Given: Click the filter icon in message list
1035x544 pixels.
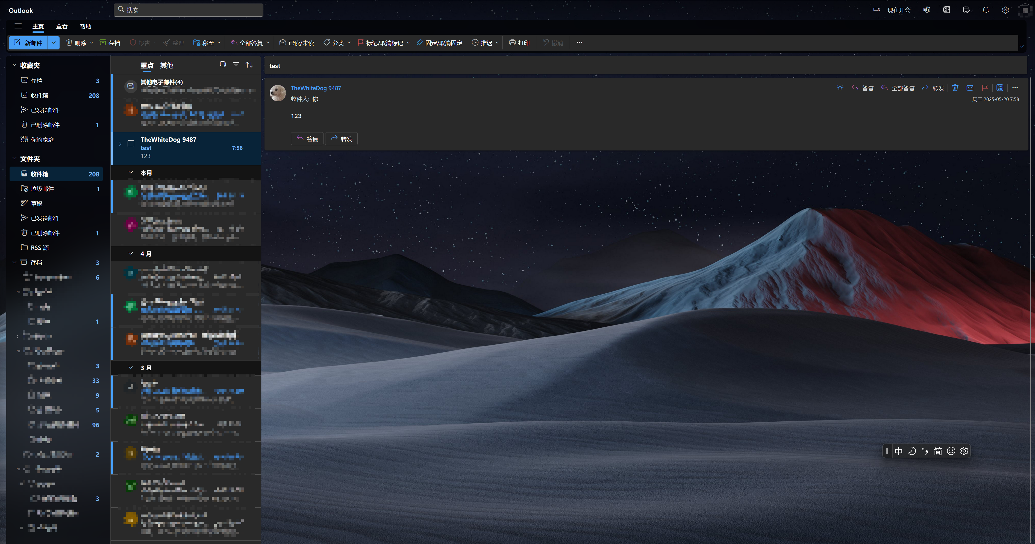Looking at the screenshot, I should [x=236, y=65].
